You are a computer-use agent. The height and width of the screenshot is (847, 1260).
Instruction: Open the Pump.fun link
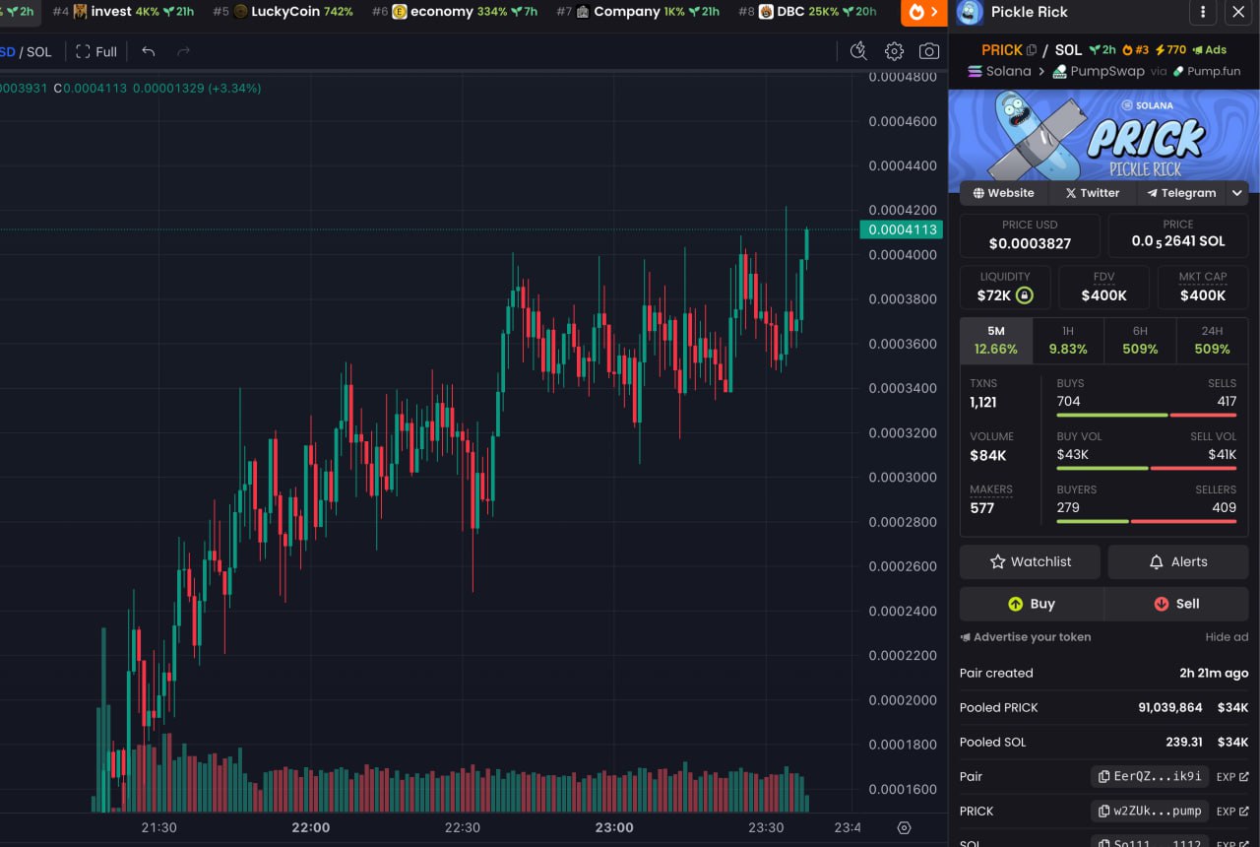coord(1207,71)
